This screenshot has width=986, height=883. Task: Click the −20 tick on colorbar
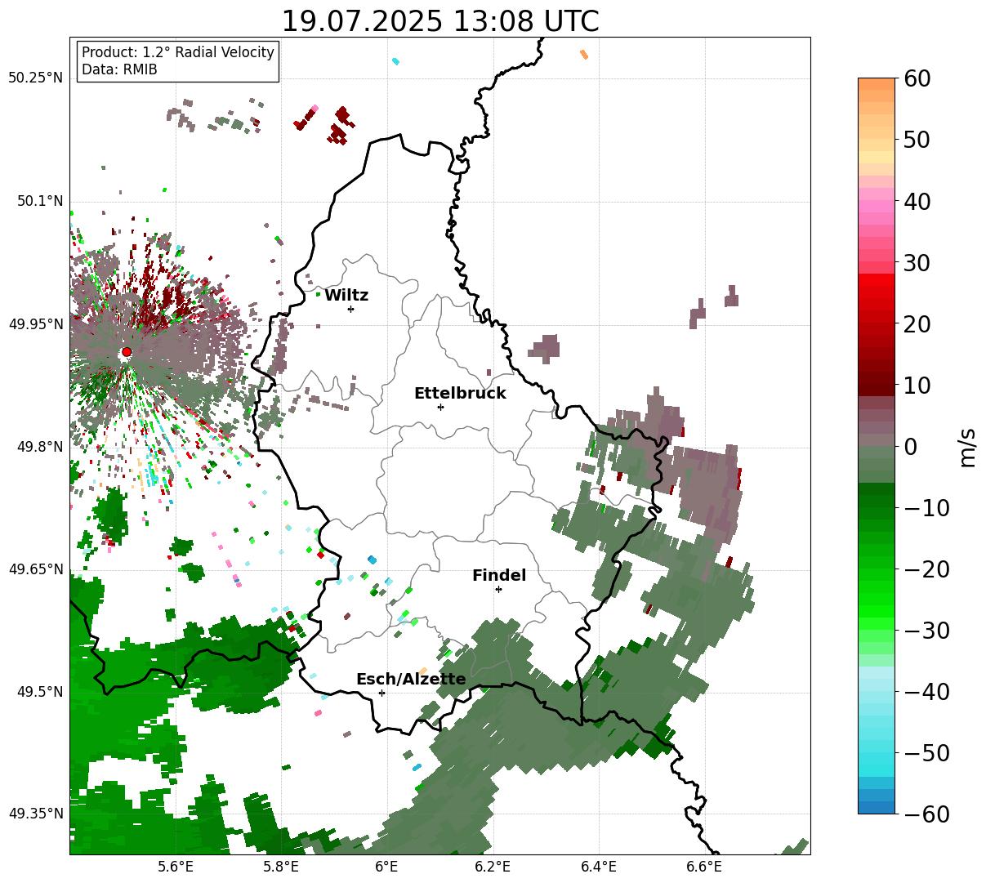coord(926,569)
